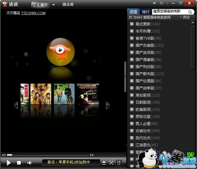
Task: Click the pin window on top icon
Action: [x=154, y=3]
